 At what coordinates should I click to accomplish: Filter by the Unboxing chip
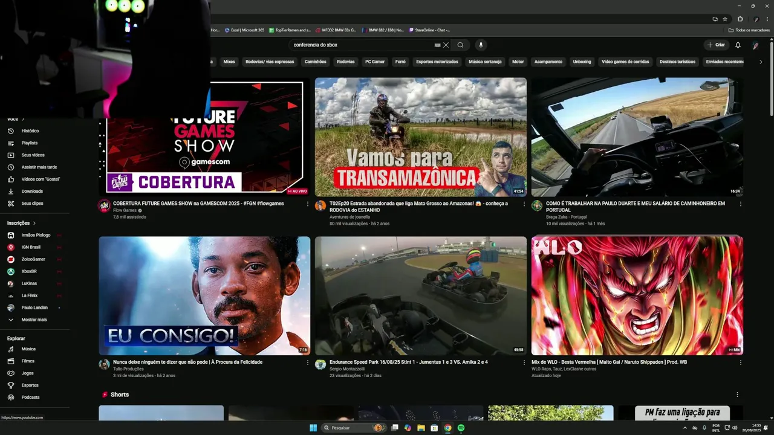pos(582,62)
